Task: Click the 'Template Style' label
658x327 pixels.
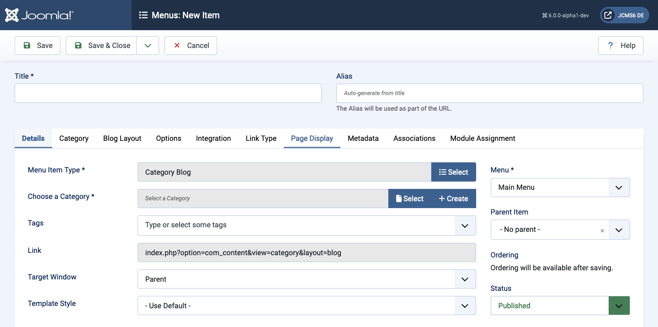Action: [52, 303]
